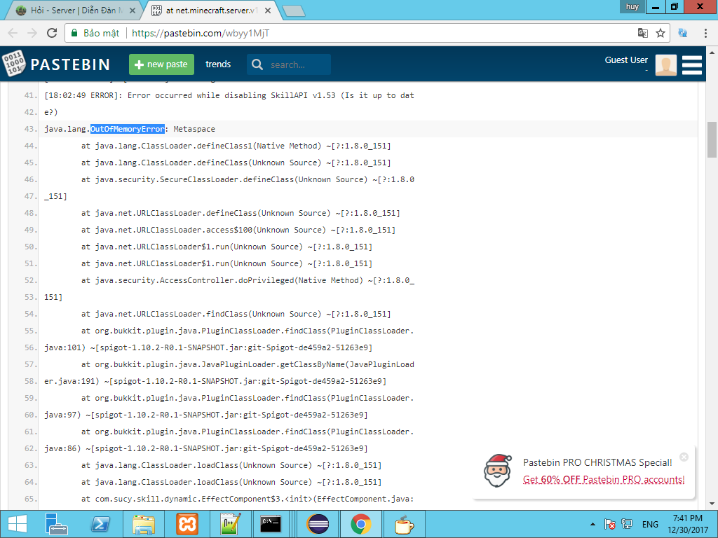The width and height of the screenshot is (718, 538).
Task: Click the browser forward arrow
Action: (x=32, y=33)
